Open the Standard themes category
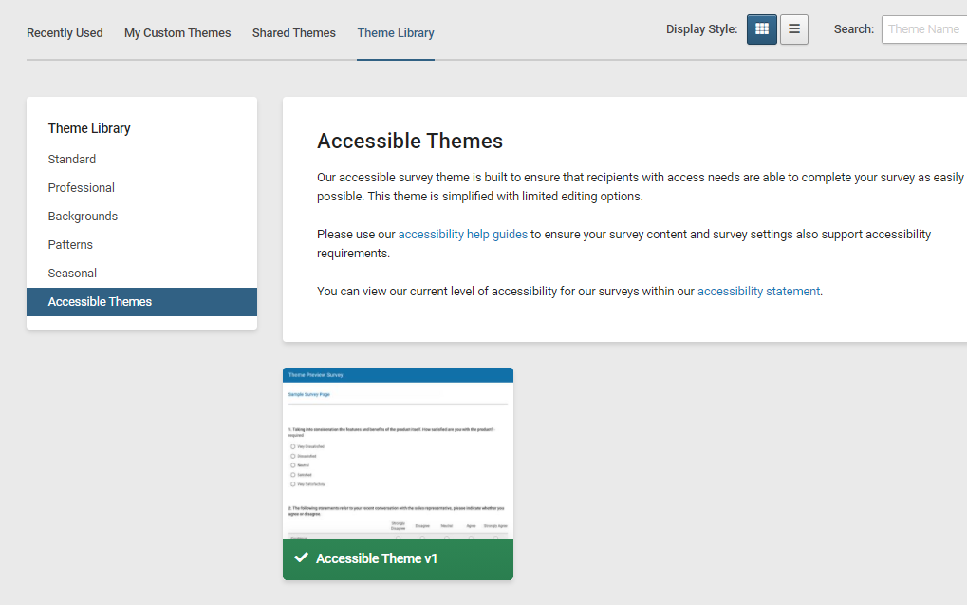 [71, 159]
